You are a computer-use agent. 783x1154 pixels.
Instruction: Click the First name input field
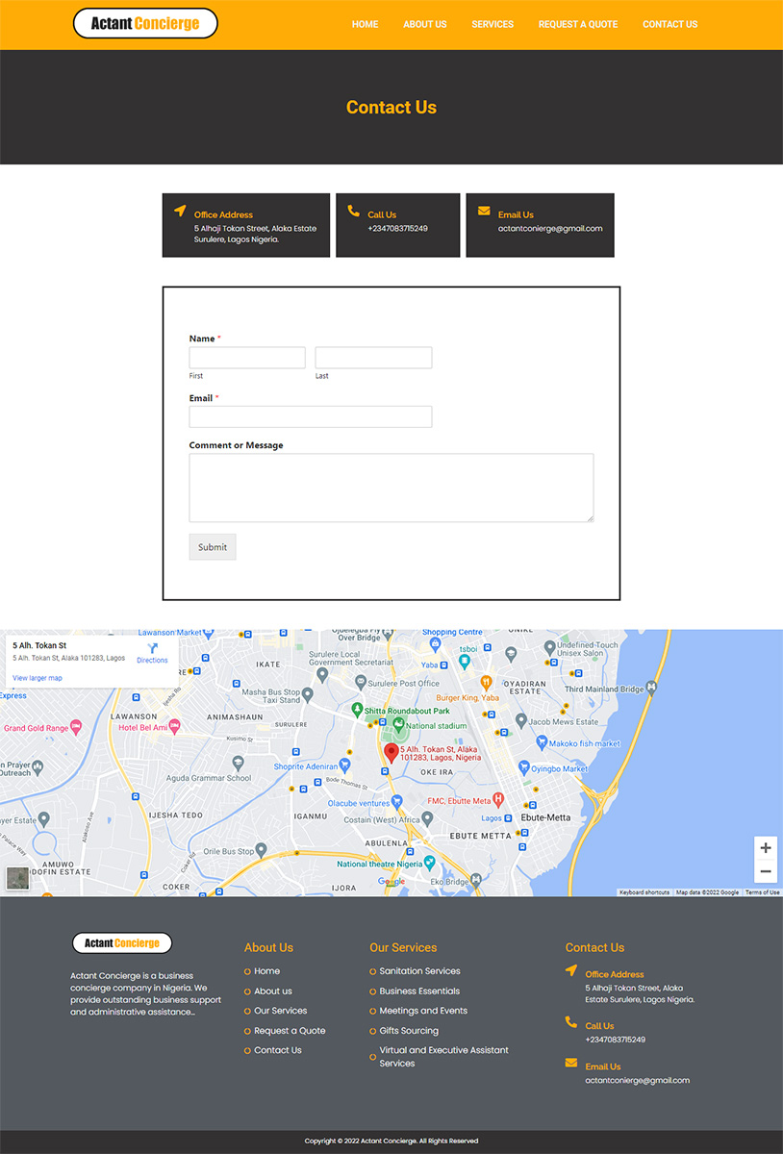(247, 358)
